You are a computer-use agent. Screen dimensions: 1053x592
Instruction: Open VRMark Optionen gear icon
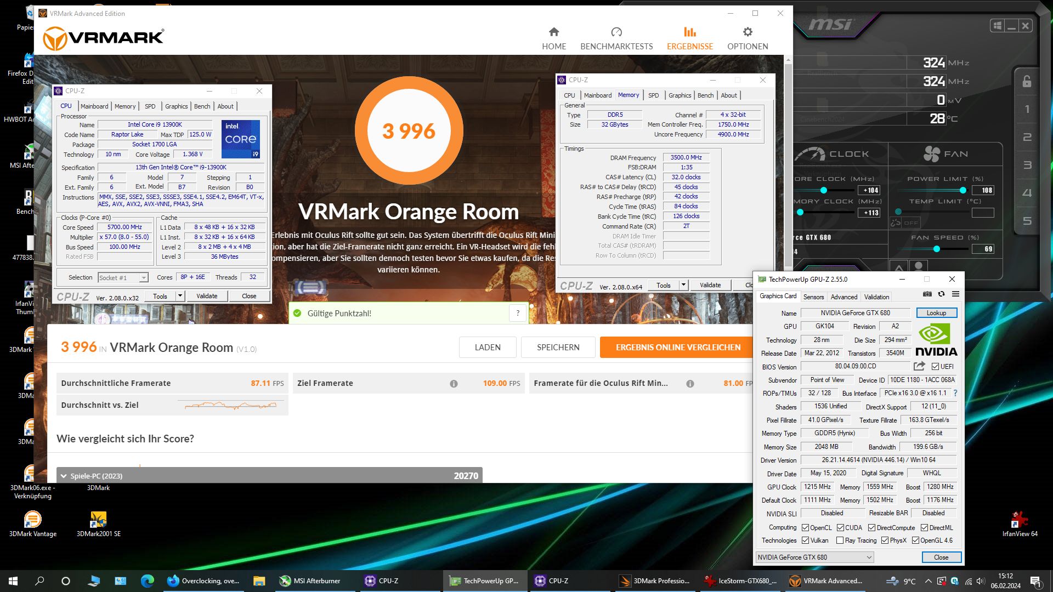748,32
